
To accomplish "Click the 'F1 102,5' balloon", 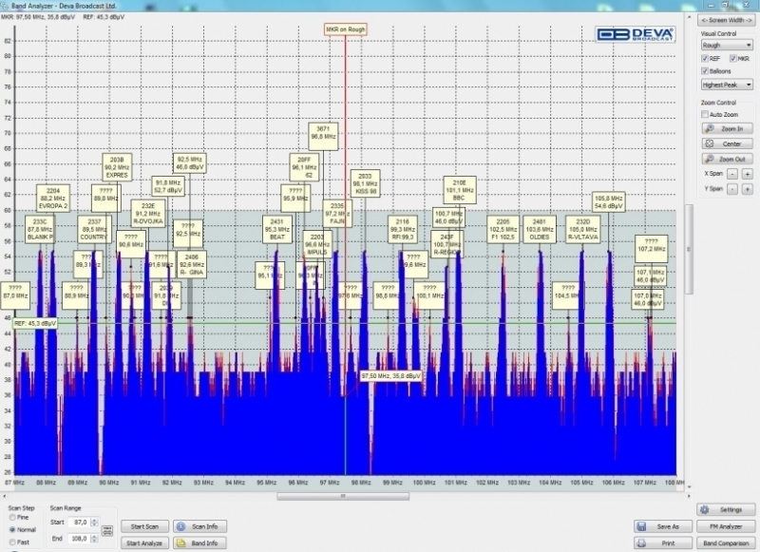I will coord(503,229).
